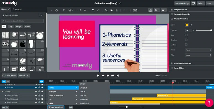The image size is (214, 109).
Task: Click the monitor preview icon
Action: [x=193, y=3]
